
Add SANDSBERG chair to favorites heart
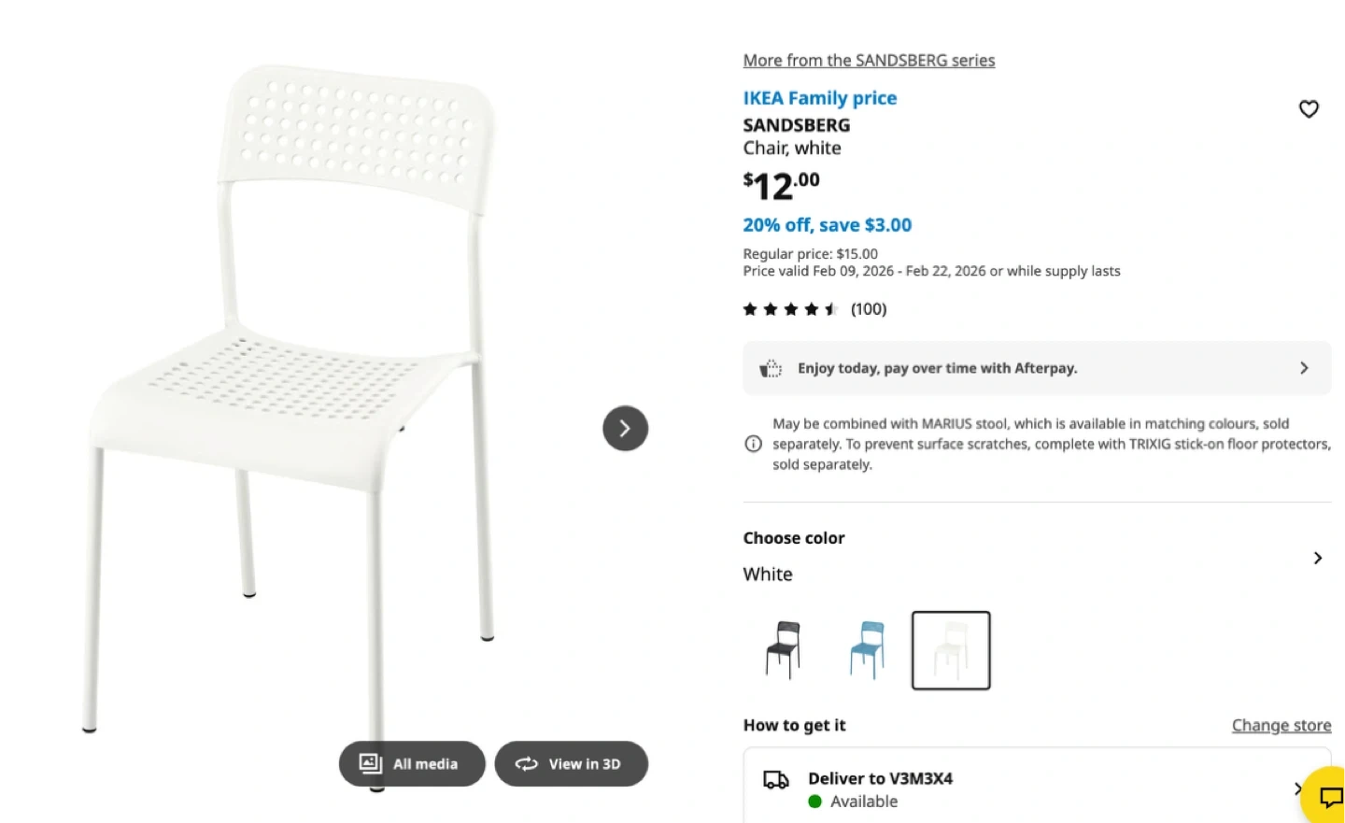point(1309,109)
